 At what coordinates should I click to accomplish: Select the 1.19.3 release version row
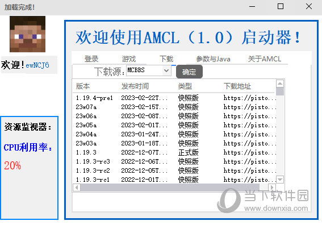[x=174, y=152]
